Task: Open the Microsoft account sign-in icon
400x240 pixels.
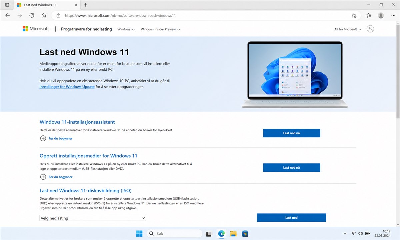Action: coord(370,29)
